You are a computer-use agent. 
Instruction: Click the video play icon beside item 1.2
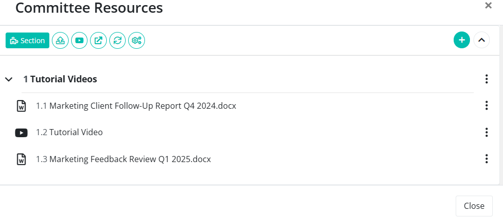[x=21, y=133]
